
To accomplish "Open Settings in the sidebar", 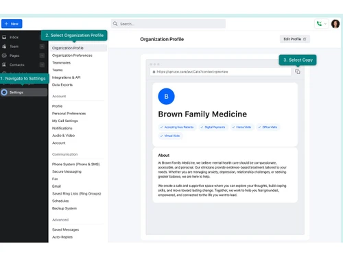I will [24, 93].
